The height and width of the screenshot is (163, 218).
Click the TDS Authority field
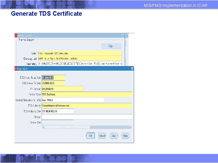pyautogui.click(x=87, y=106)
